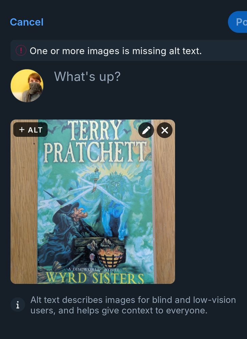Click the plus icon on the ALT badge
Viewport: 247px width, 339px height.
(22, 129)
